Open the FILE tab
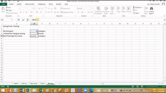Image resolution: width=166 pixels, height=93 pixels. [3, 4]
